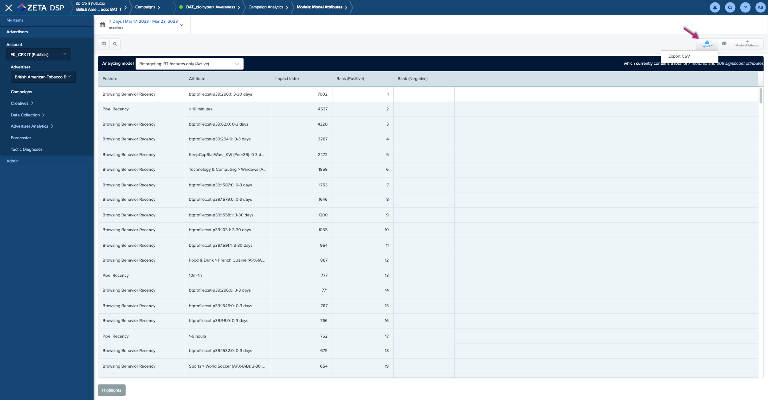Click the table search magnifier icon

click(115, 44)
